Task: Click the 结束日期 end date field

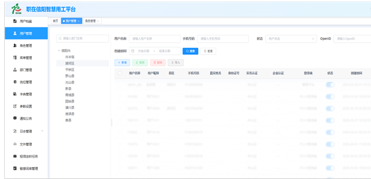Action: pyautogui.click(x=165, y=51)
